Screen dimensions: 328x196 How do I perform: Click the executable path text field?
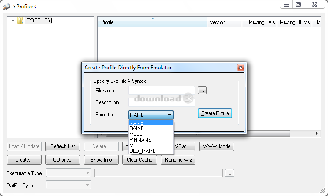(158, 173)
